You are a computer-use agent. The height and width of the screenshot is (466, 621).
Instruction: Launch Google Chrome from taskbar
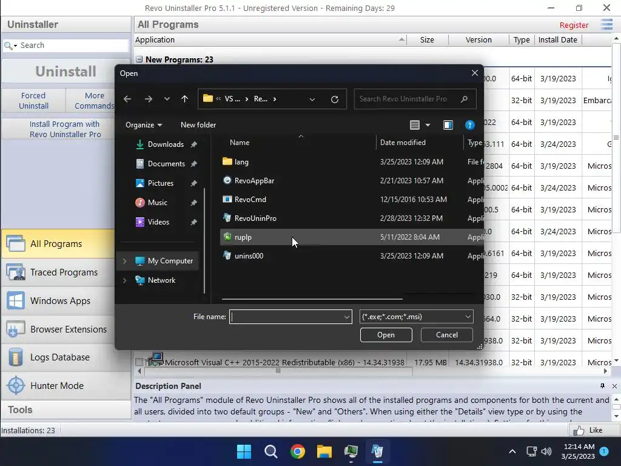pos(297,451)
